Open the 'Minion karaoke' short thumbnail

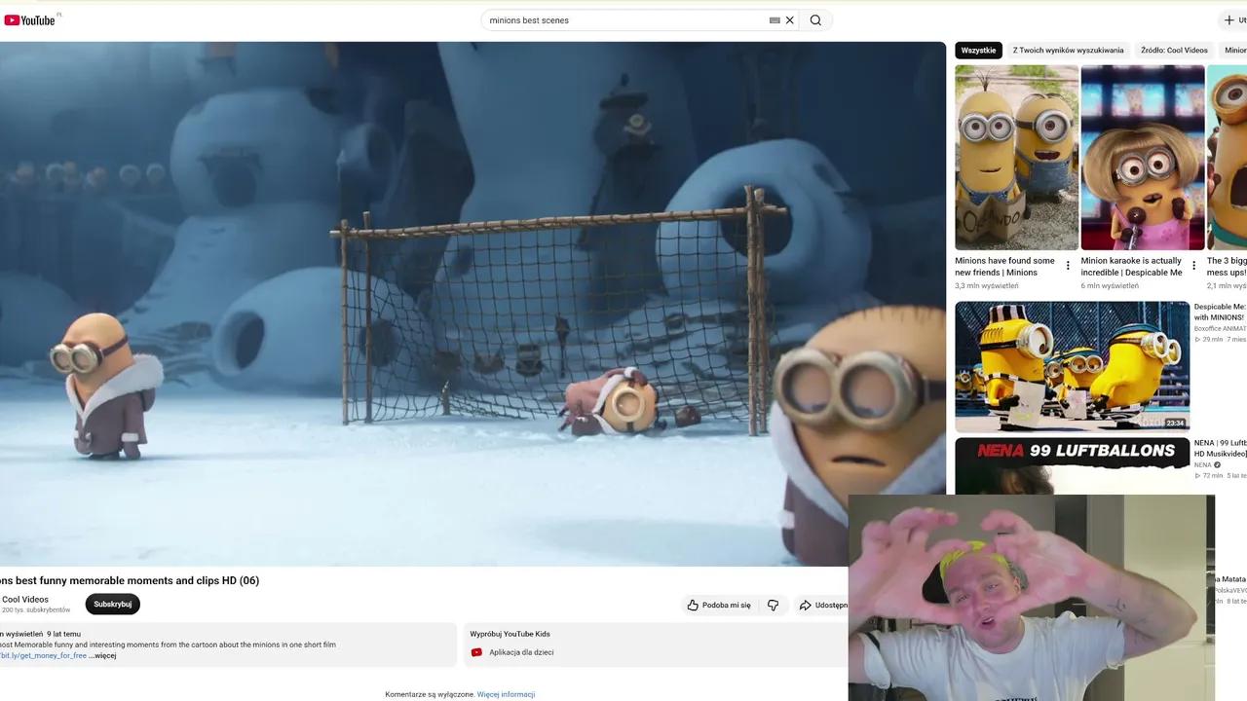(x=1143, y=158)
